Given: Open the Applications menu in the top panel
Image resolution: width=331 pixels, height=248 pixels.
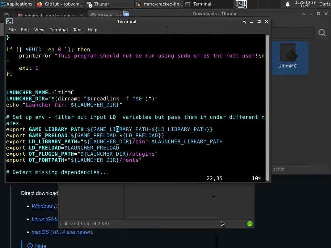Looking at the screenshot, I should tap(17, 4).
